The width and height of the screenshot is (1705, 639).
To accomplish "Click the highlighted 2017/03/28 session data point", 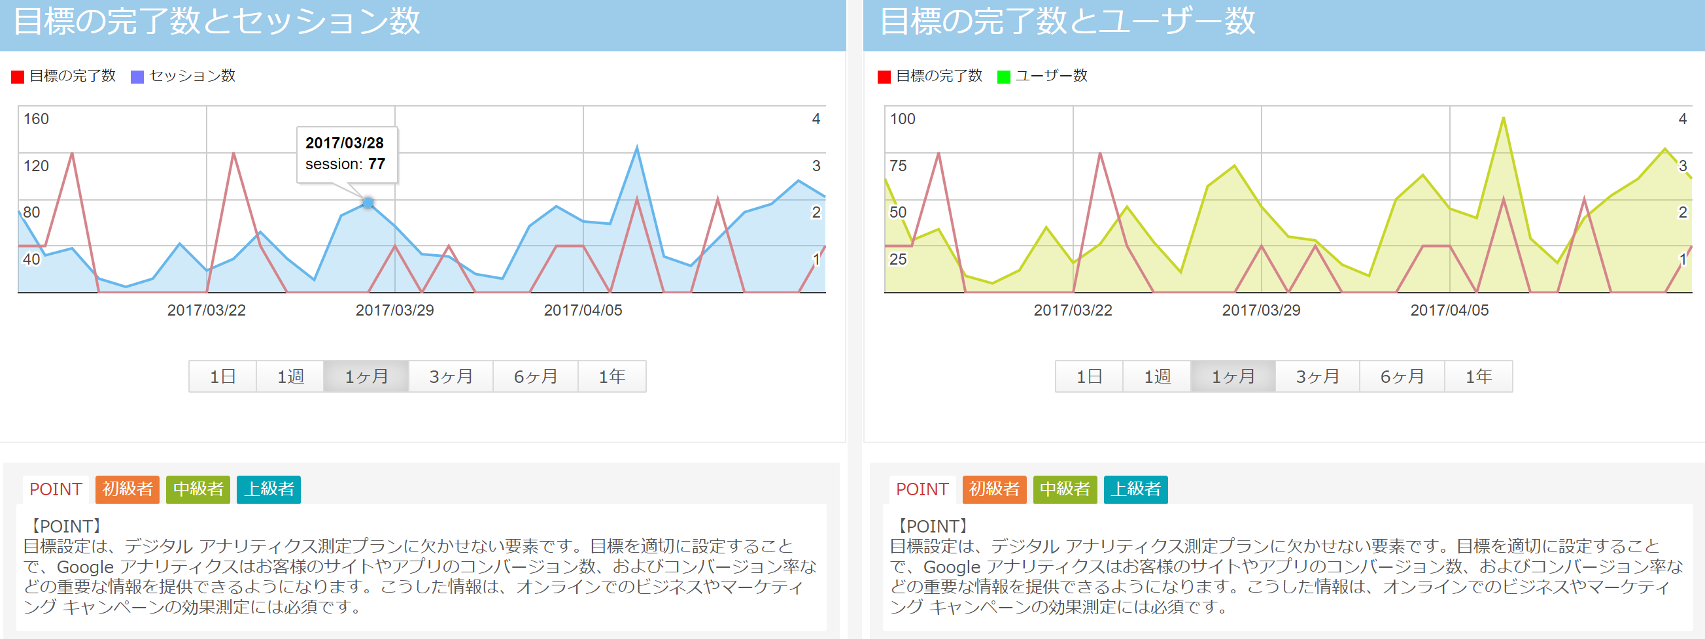I will pyautogui.click(x=368, y=203).
